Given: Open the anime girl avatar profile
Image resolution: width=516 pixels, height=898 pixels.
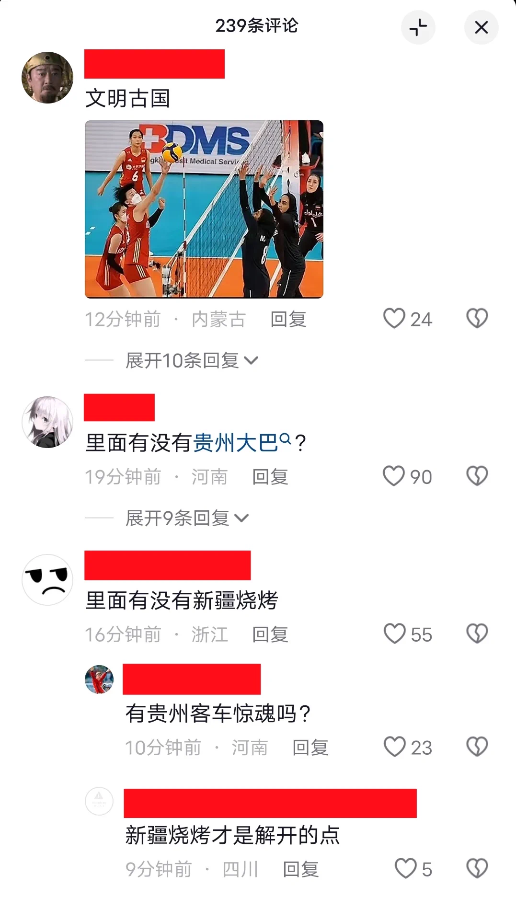Looking at the screenshot, I should coord(47,422).
